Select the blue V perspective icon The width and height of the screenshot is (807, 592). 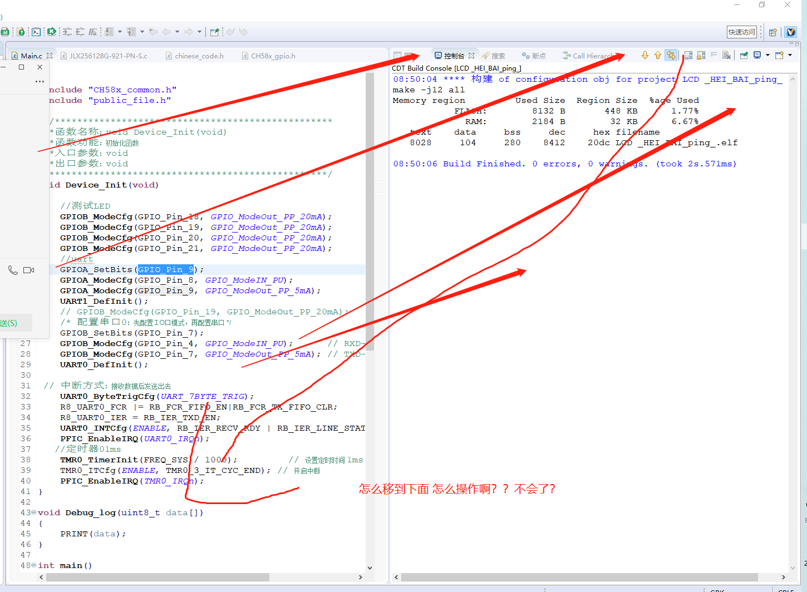791,32
